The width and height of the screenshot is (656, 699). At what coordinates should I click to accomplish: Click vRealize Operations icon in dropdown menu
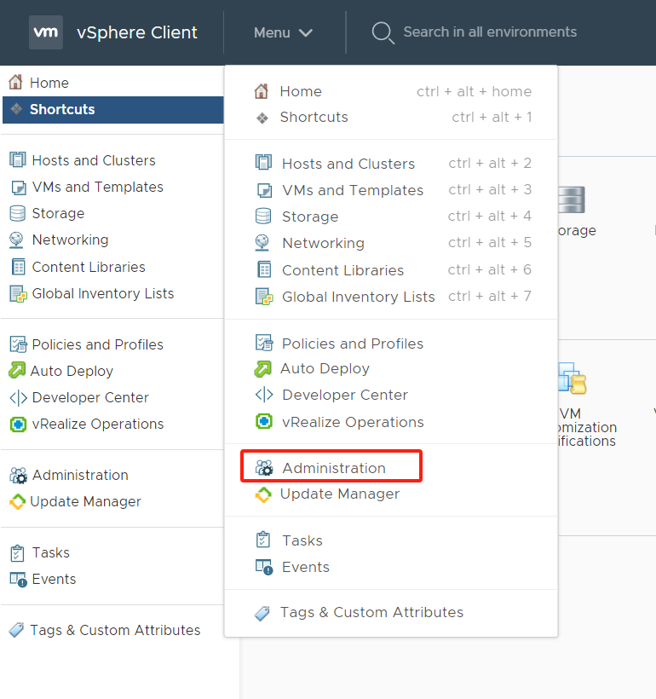pos(264,421)
